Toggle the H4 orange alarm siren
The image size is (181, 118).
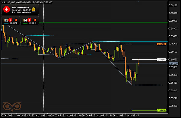tap(35, 20)
